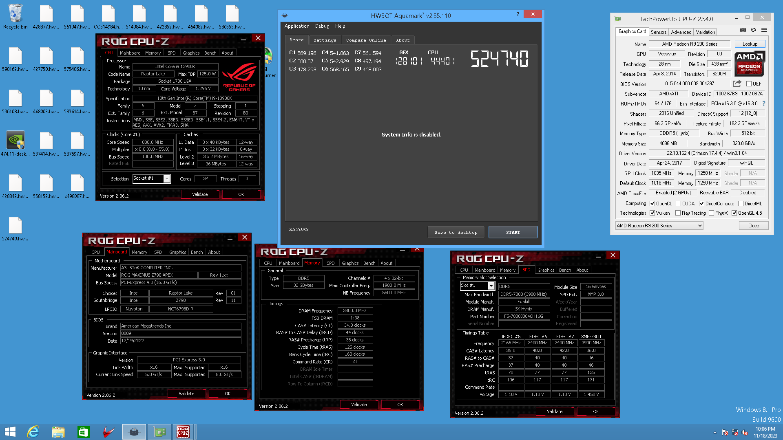Open the About tab in Aquamark
The width and height of the screenshot is (783, 440).
coord(403,40)
